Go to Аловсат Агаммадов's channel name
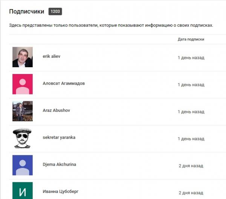The image size is (226, 199). click(64, 83)
